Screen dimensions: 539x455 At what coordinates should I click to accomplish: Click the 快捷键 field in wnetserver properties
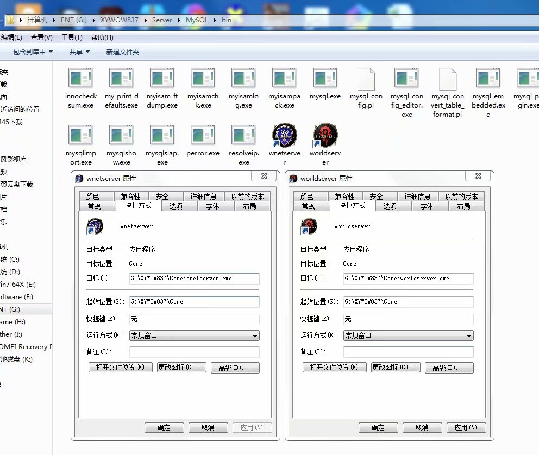[x=194, y=319]
